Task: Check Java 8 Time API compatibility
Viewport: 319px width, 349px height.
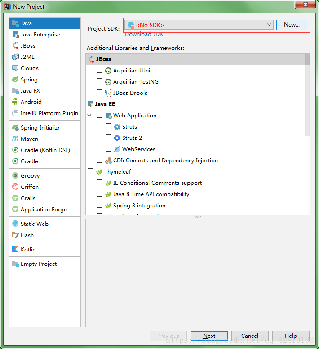Action: (99, 194)
